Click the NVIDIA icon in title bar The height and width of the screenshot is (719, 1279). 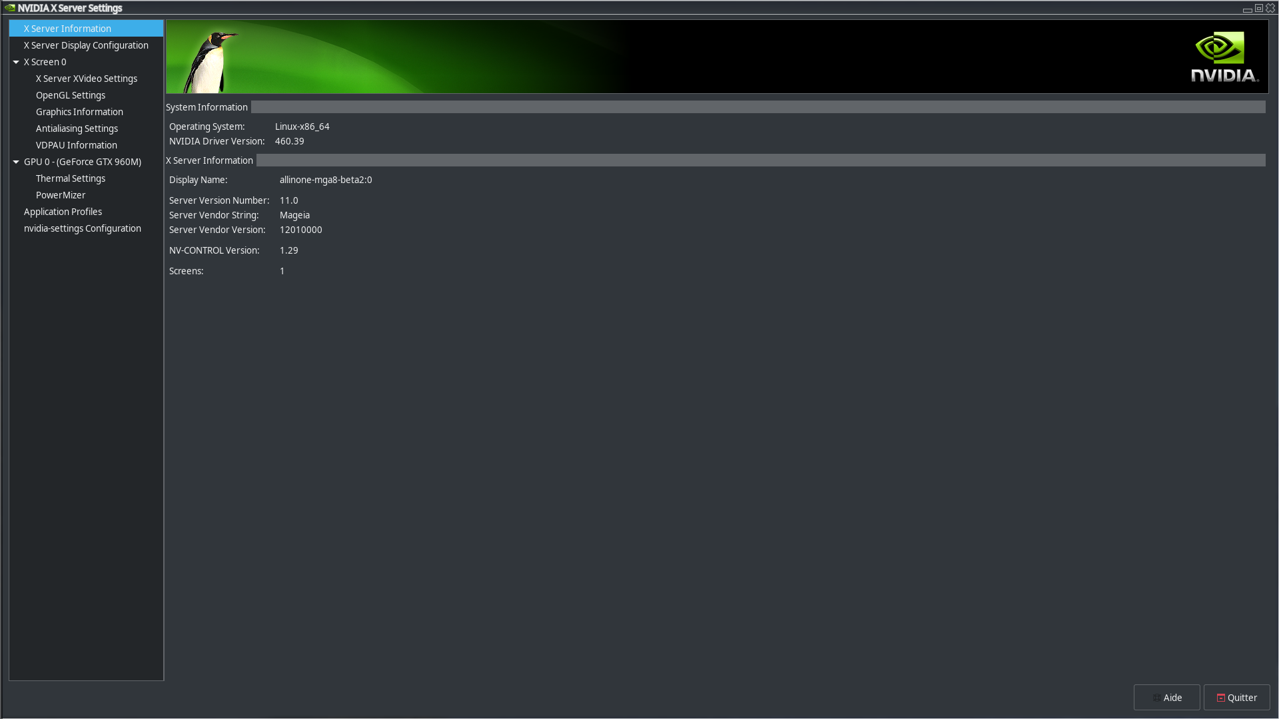9,8
